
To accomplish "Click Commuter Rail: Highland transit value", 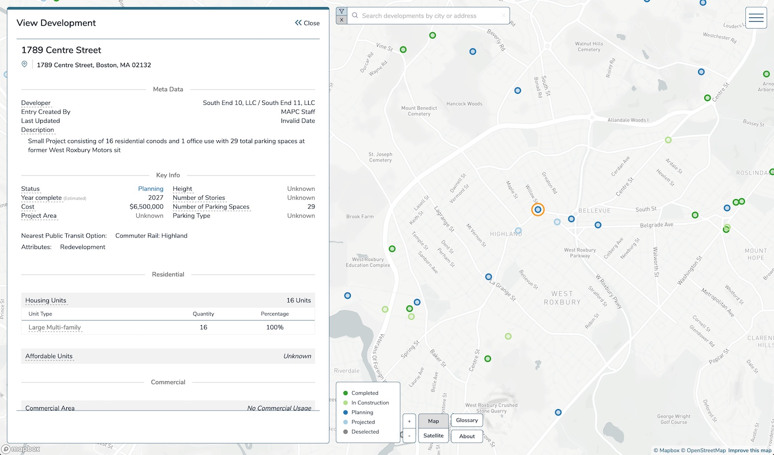I will tap(151, 236).
